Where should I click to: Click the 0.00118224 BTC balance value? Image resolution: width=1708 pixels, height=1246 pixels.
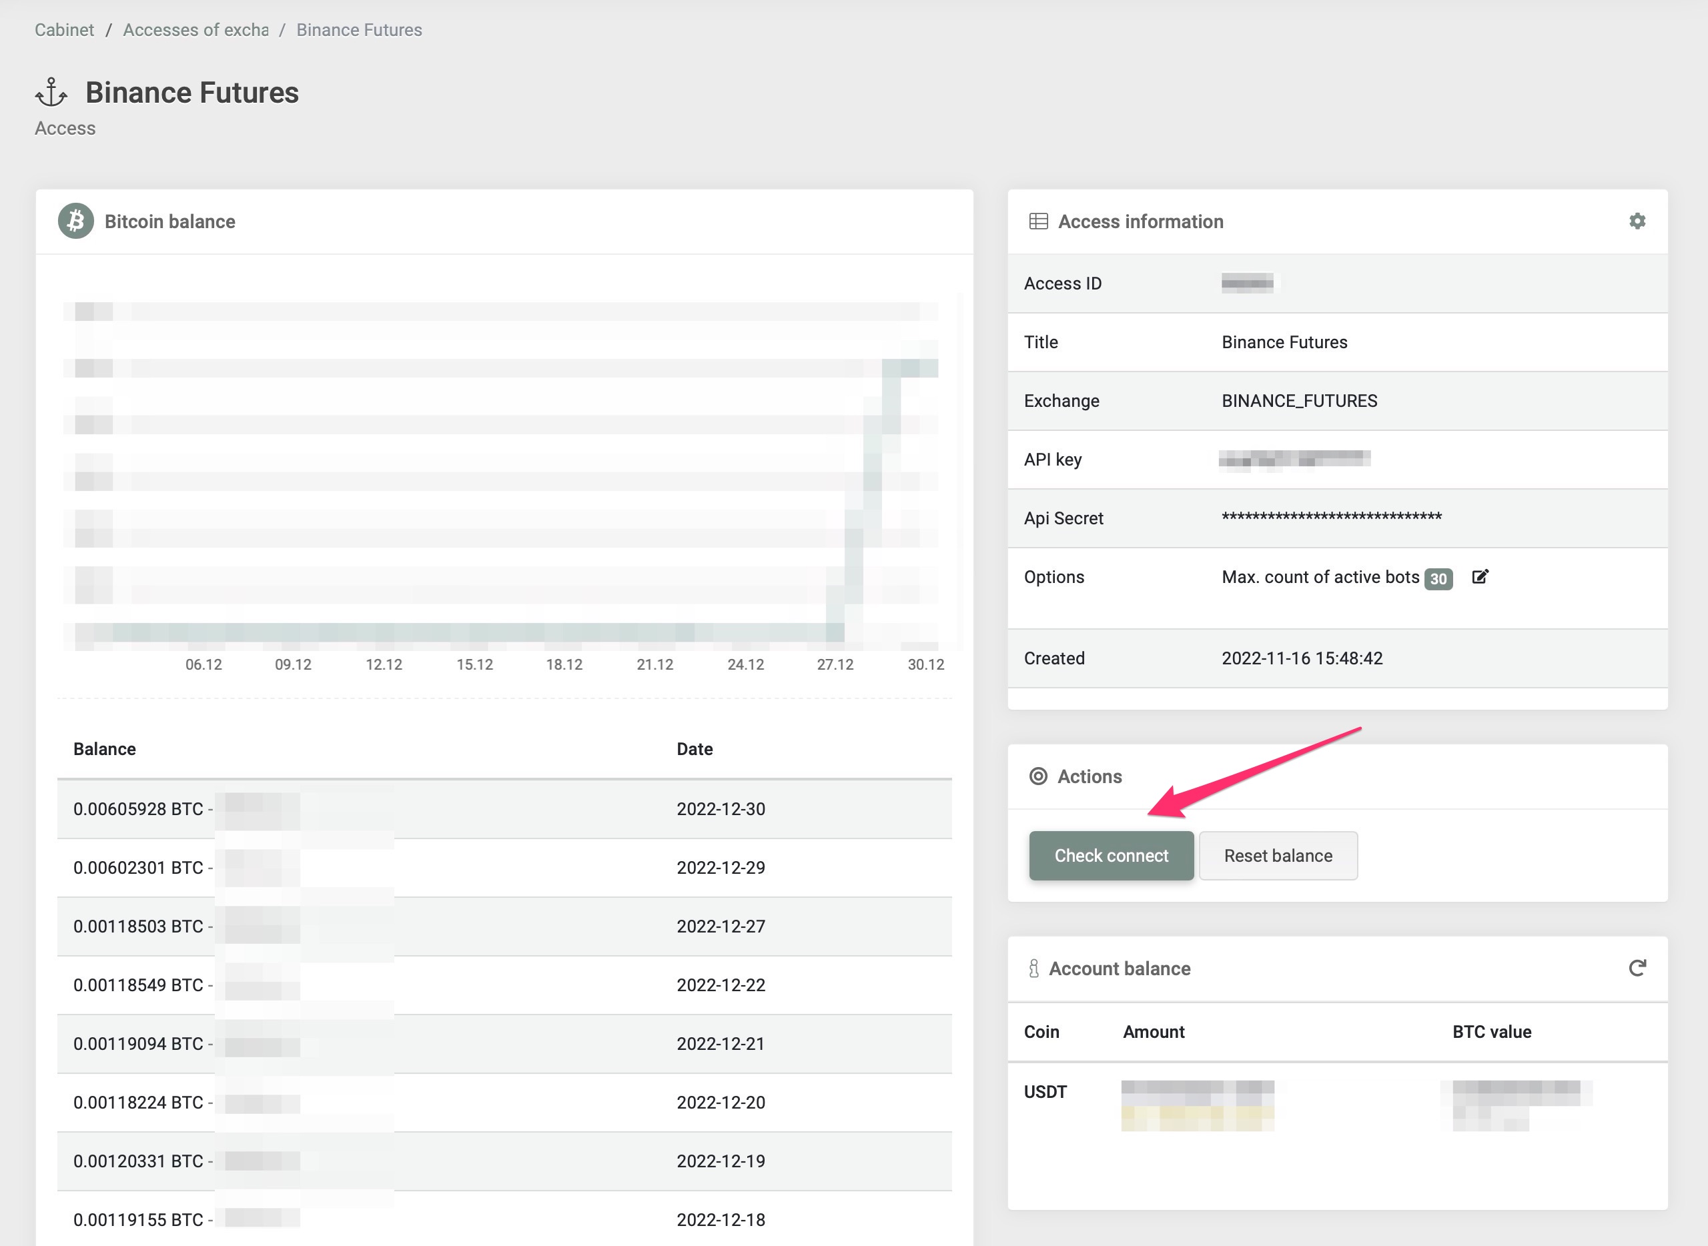coord(138,1103)
